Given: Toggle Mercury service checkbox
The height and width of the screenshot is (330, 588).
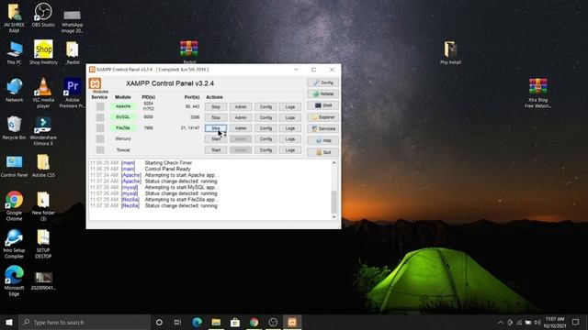Looking at the screenshot, I should tap(100, 138).
